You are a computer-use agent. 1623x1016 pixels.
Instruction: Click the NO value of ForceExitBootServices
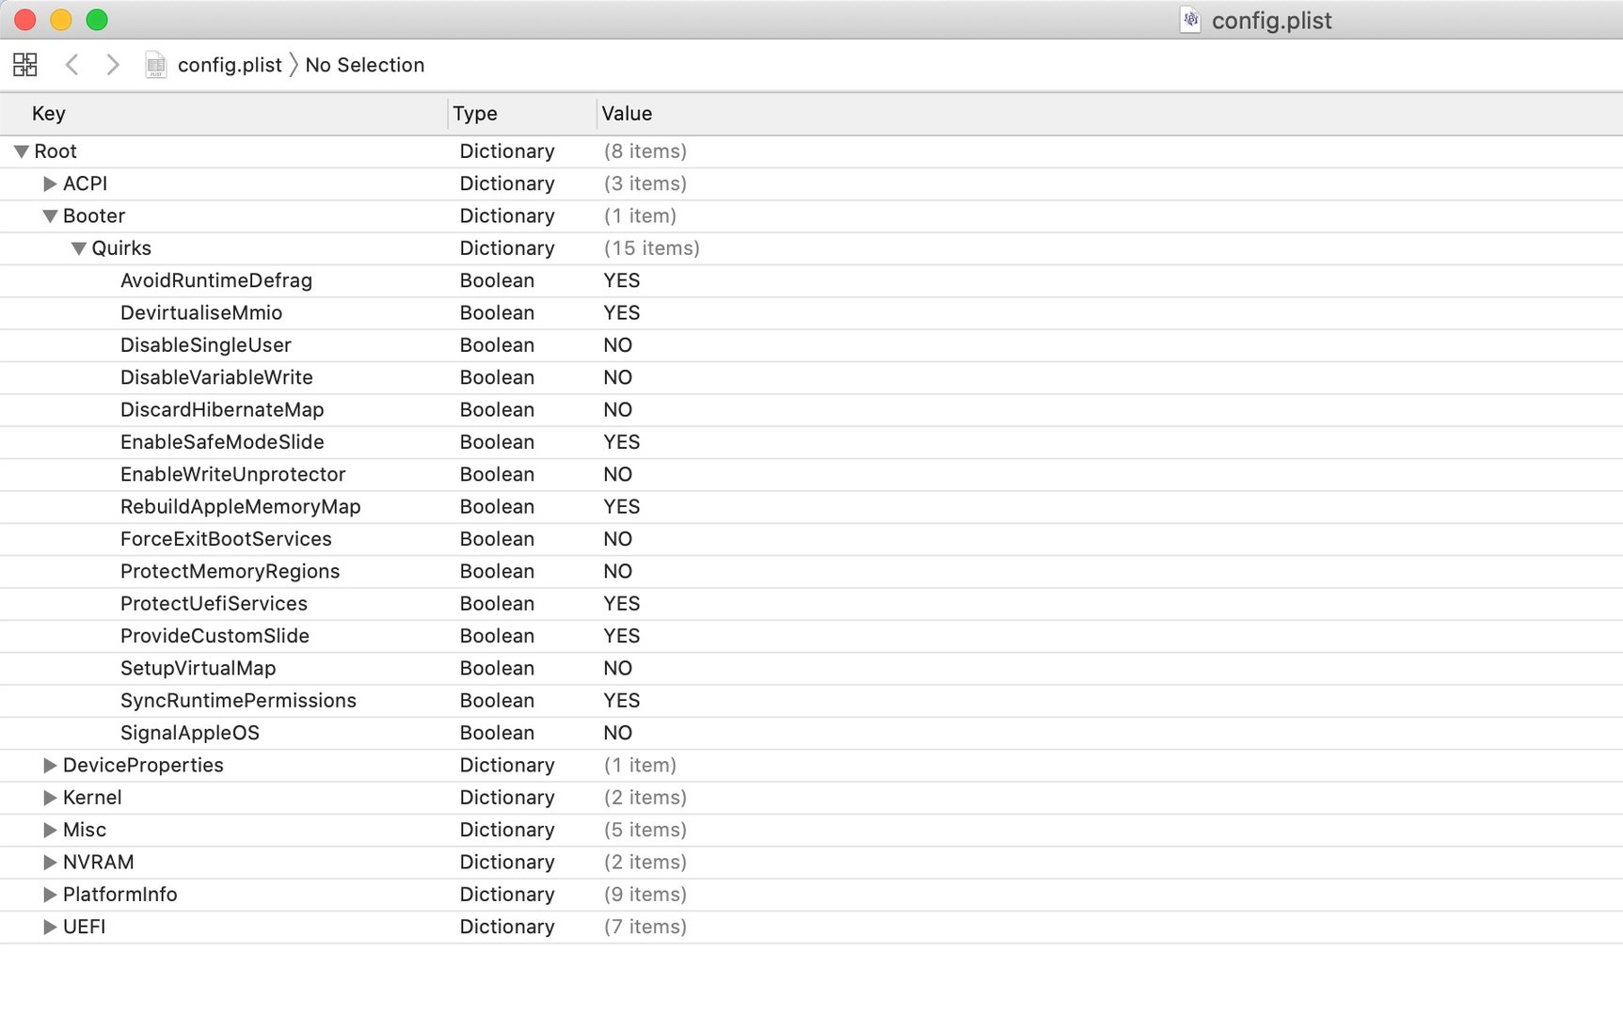(618, 539)
